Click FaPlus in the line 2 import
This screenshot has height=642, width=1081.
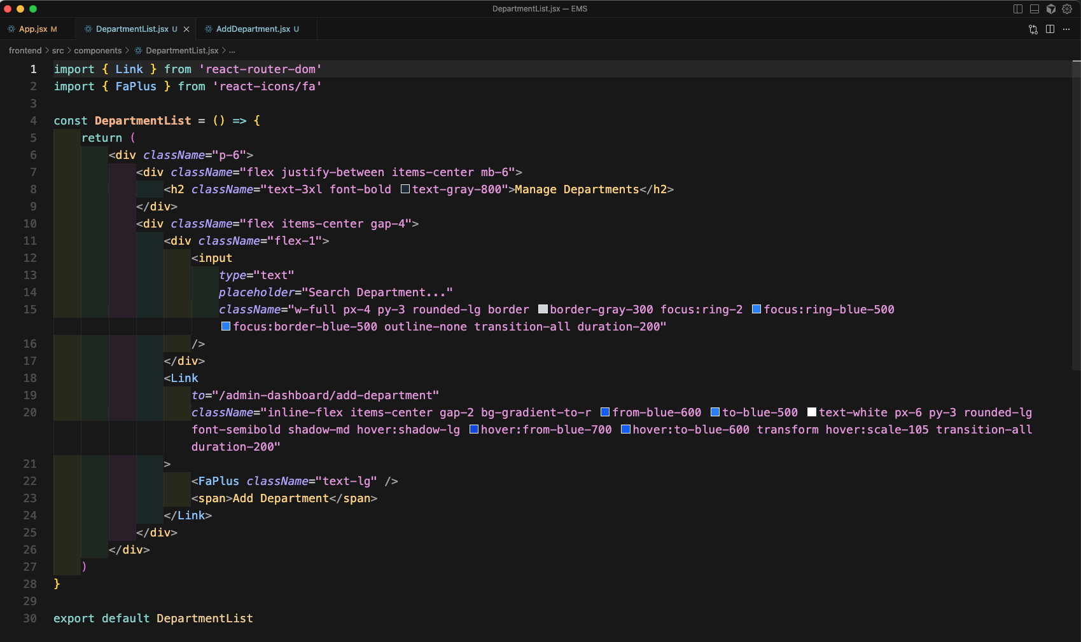point(136,86)
